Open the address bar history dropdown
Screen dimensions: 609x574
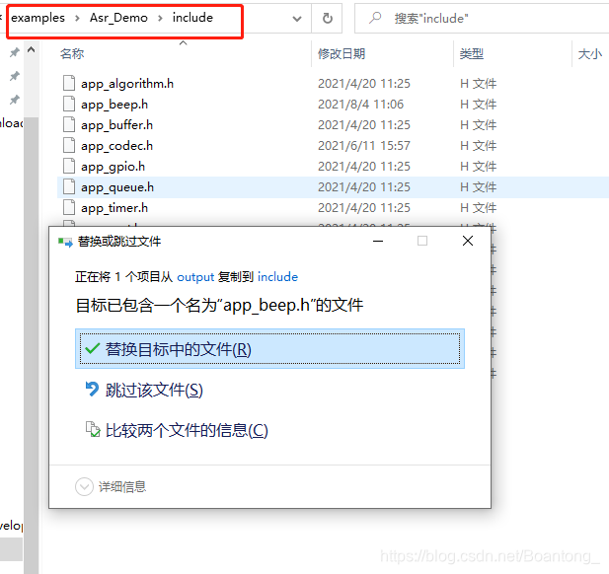click(x=297, y=18)
